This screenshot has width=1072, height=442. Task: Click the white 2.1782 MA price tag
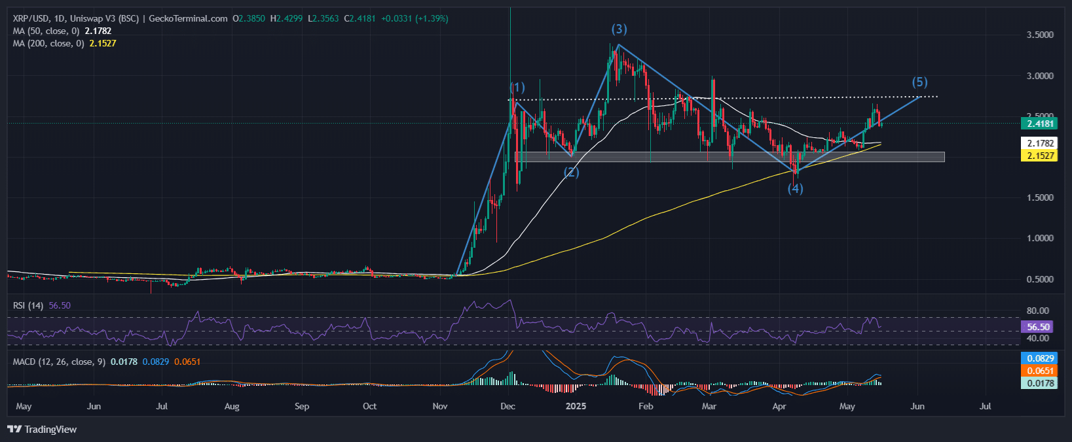coord(1039,143)
